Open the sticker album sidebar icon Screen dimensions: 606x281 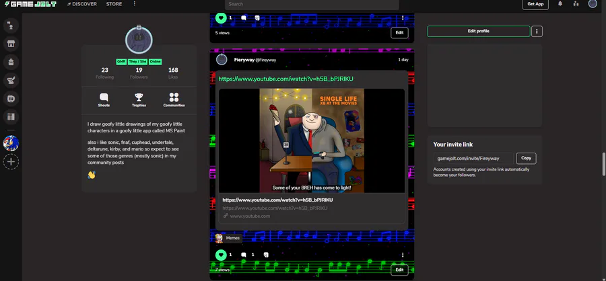[x=11, y=98]
